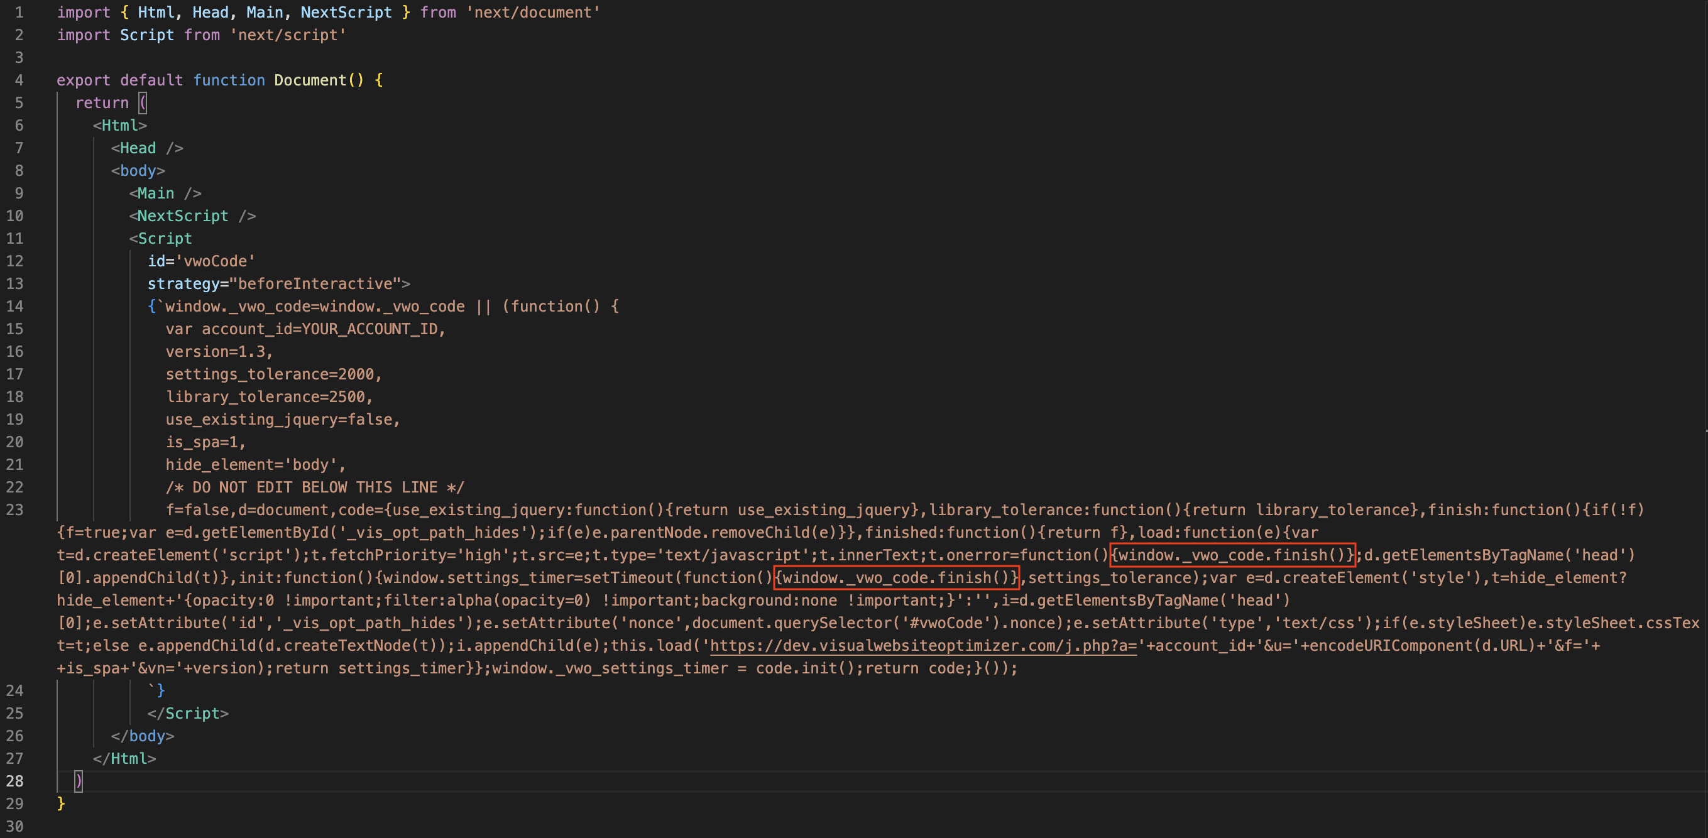
Task: Click the settings_tolerance=2000 line
Action: point(274,374)
